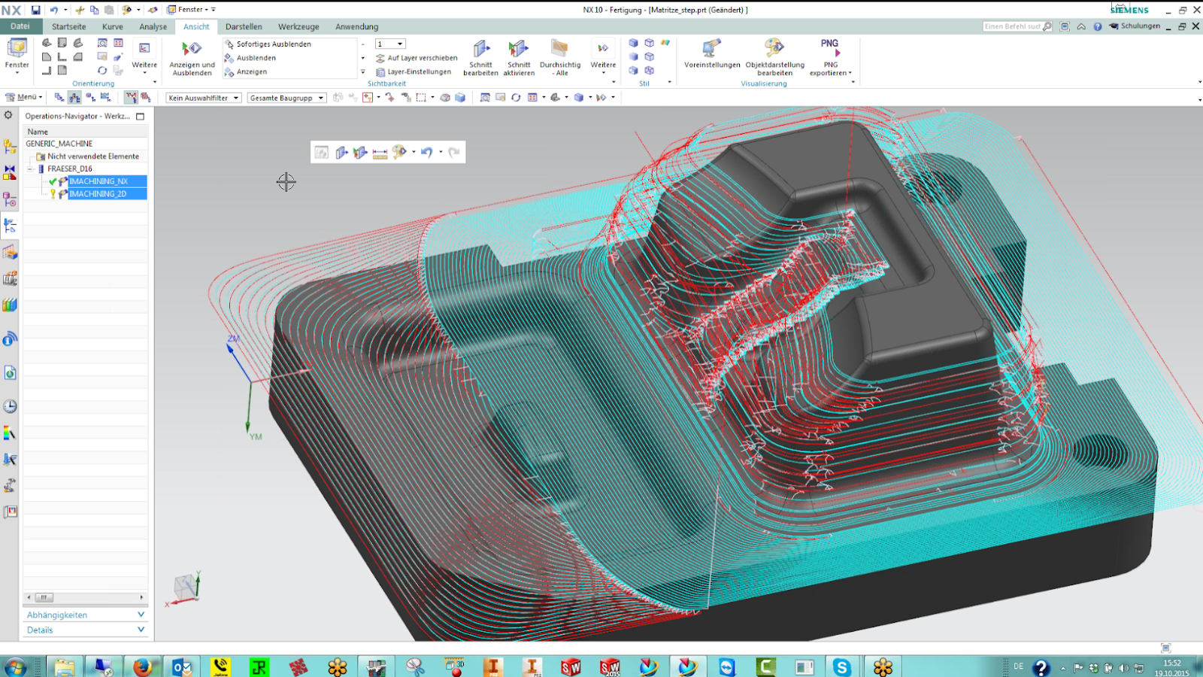
Task: Click the shaded with edges style icon
Action: (x=633, y=44)
